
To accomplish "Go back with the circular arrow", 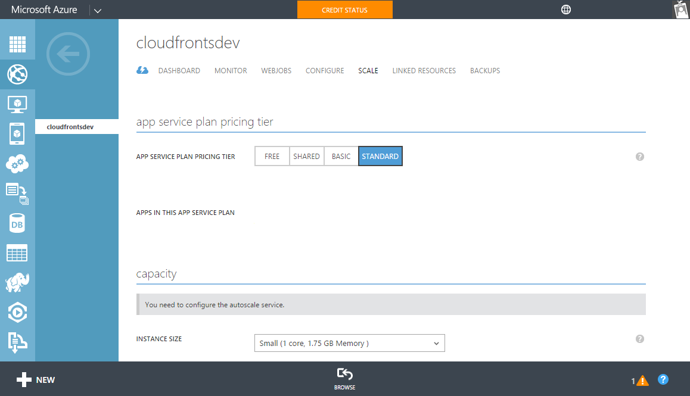I will pos(68,54).
